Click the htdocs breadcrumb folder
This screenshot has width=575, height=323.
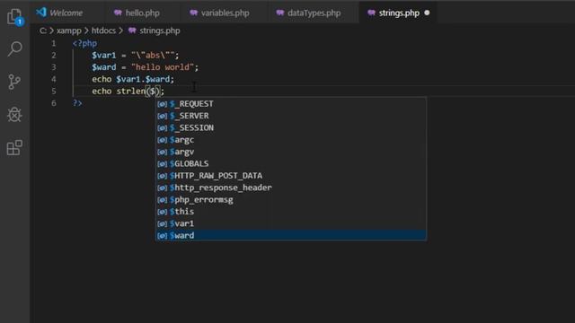[x=103, y=31]
